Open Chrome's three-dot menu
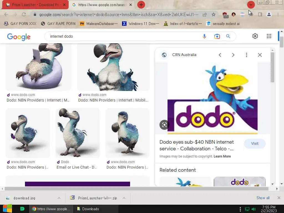 point(278,14)
